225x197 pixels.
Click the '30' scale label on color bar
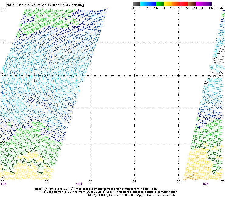[179, 8]
